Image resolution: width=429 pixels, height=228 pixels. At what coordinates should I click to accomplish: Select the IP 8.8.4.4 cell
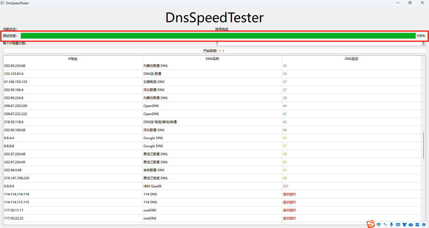[73, 138]
